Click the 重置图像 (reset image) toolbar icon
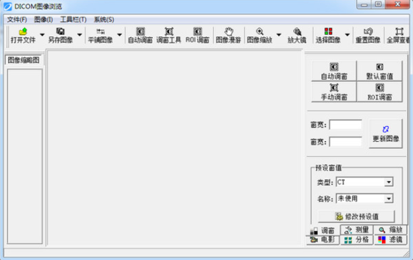This screenshot has width=413, height=260. coord(368,35)
